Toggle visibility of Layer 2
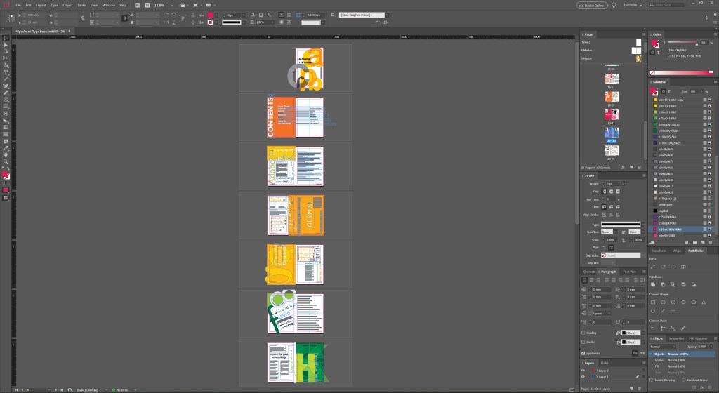The height and width of the screenshot is (393, 719). pos(583,370)
